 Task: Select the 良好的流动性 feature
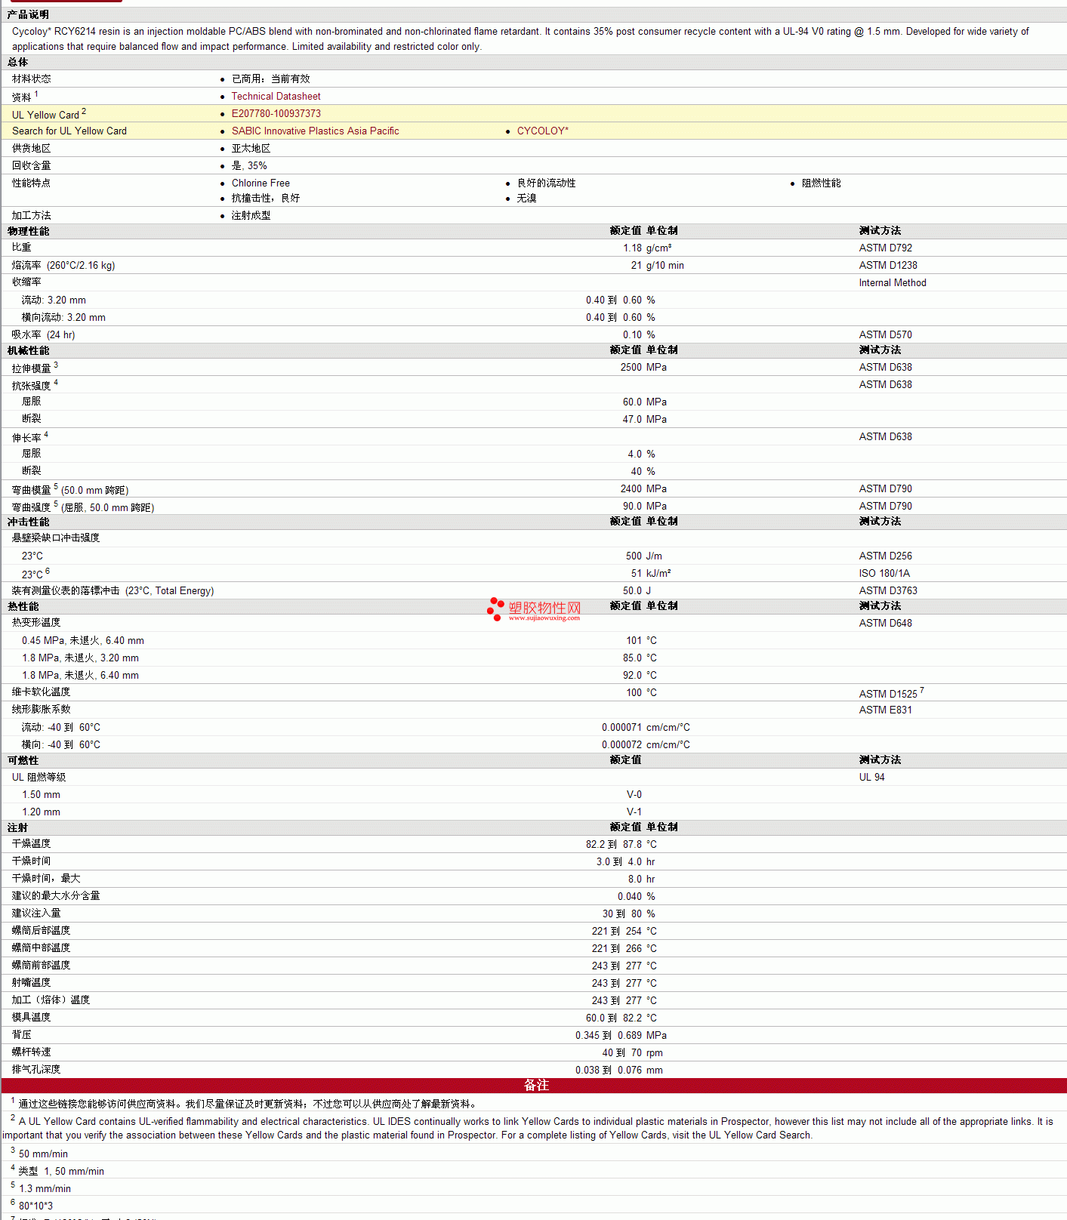(546, 183)
